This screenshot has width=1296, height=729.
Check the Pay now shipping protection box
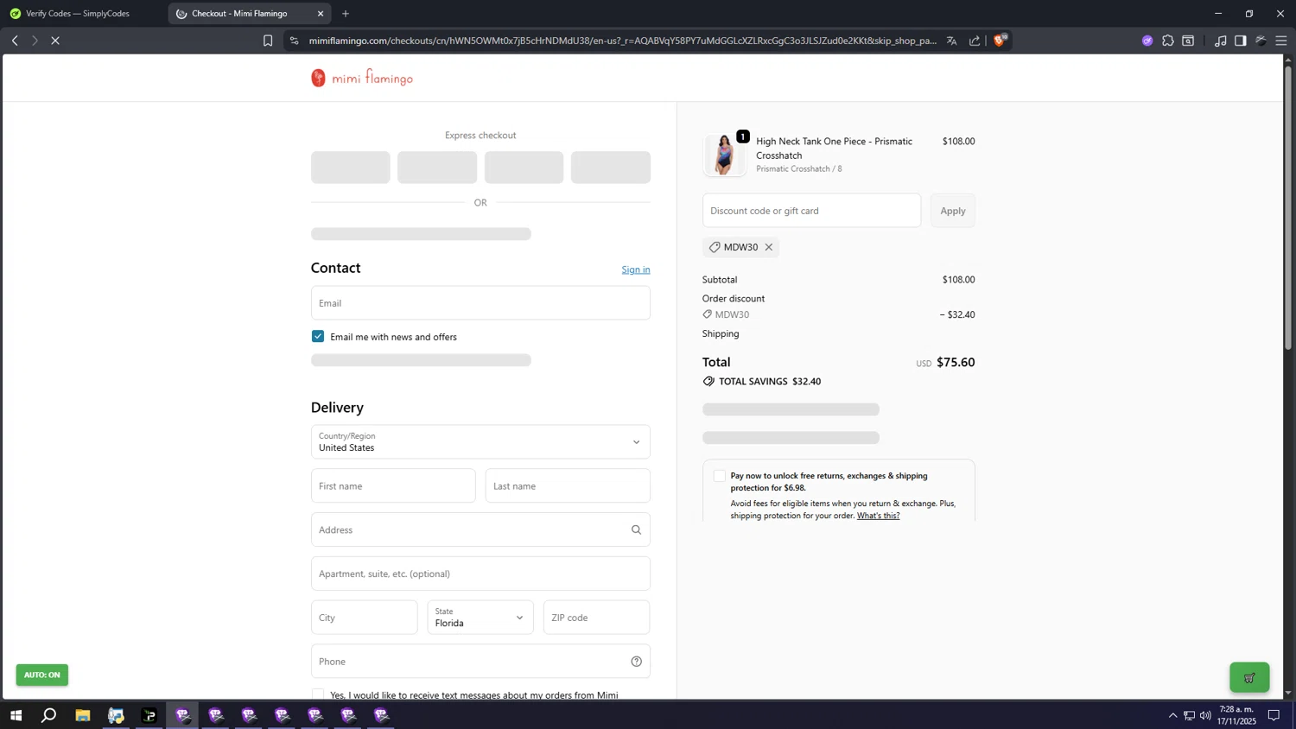[719, 476]
